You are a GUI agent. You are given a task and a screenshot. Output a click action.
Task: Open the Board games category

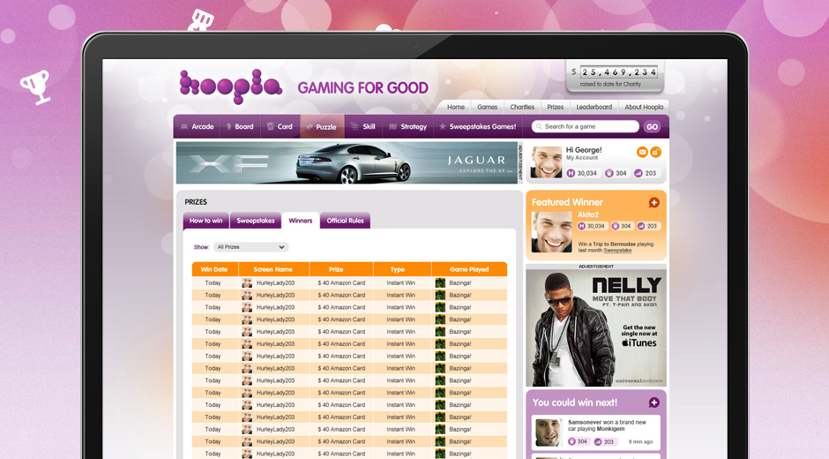(x=240, y=126)
